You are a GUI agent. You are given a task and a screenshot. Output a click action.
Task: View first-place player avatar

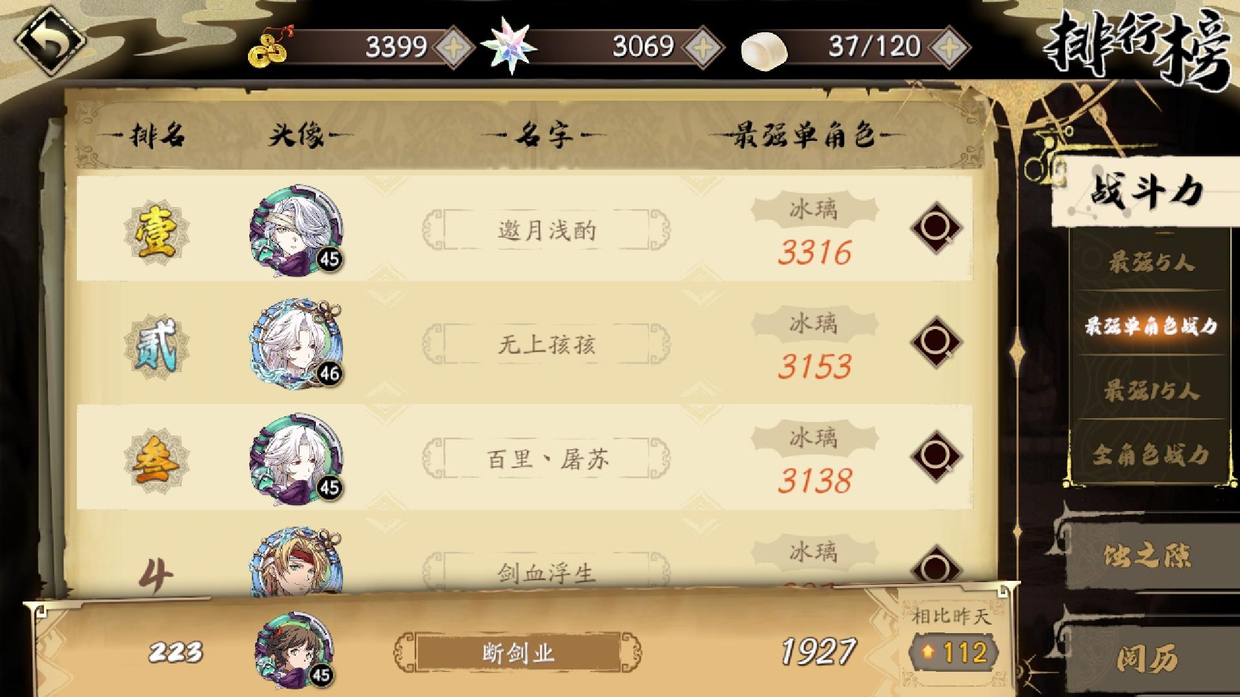tap(296, 231)
